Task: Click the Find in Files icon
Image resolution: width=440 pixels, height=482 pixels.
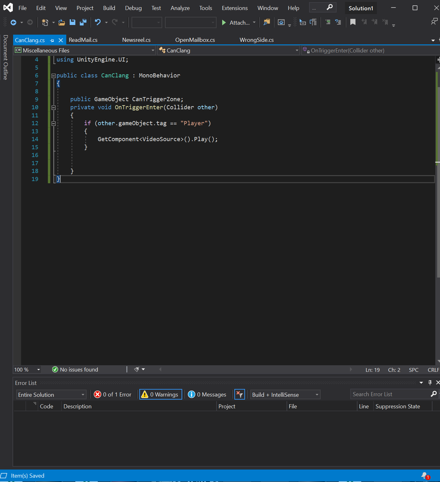Action: (x=267, y=22)
